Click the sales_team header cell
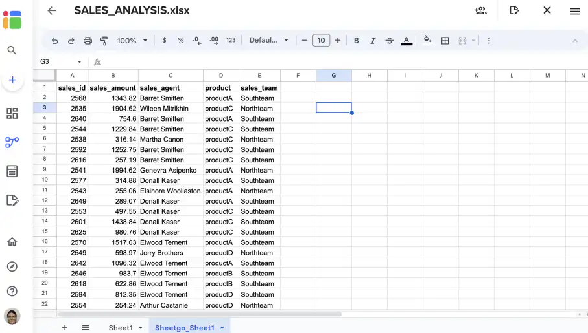Screen dimensions: 588x333 tap(259, 88)
